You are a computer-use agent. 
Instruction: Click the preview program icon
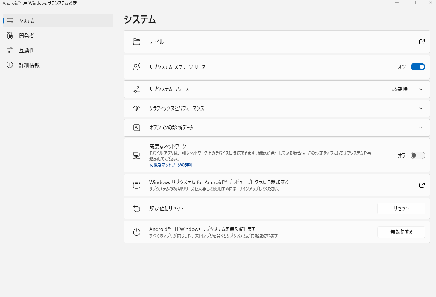pyautogui.click(x=137, y=185)
